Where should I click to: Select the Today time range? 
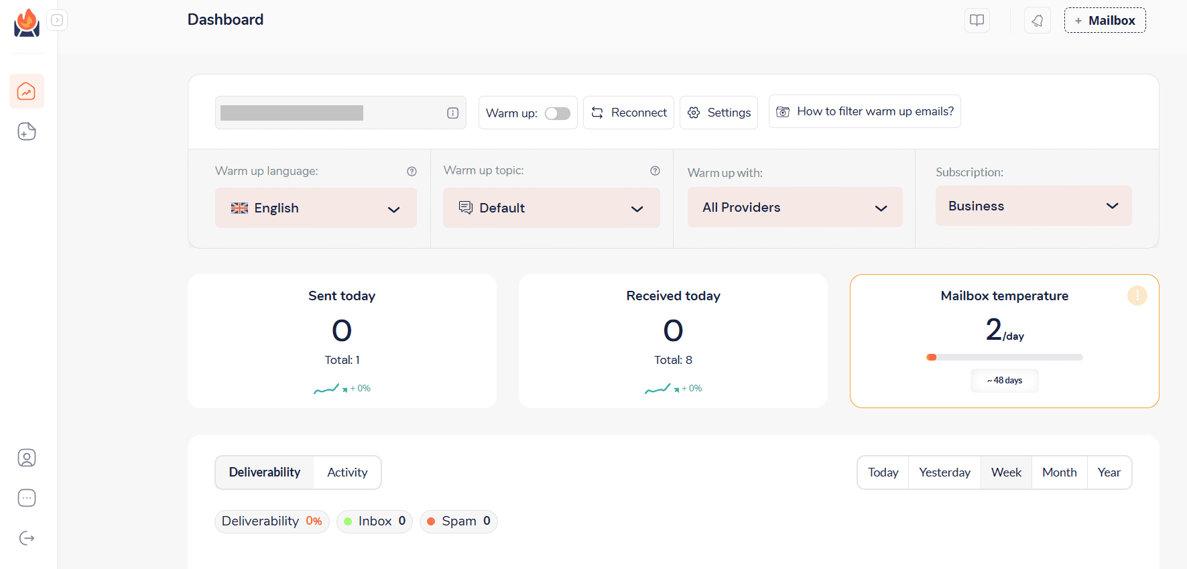pyautogui.click(x=883, y=472)
